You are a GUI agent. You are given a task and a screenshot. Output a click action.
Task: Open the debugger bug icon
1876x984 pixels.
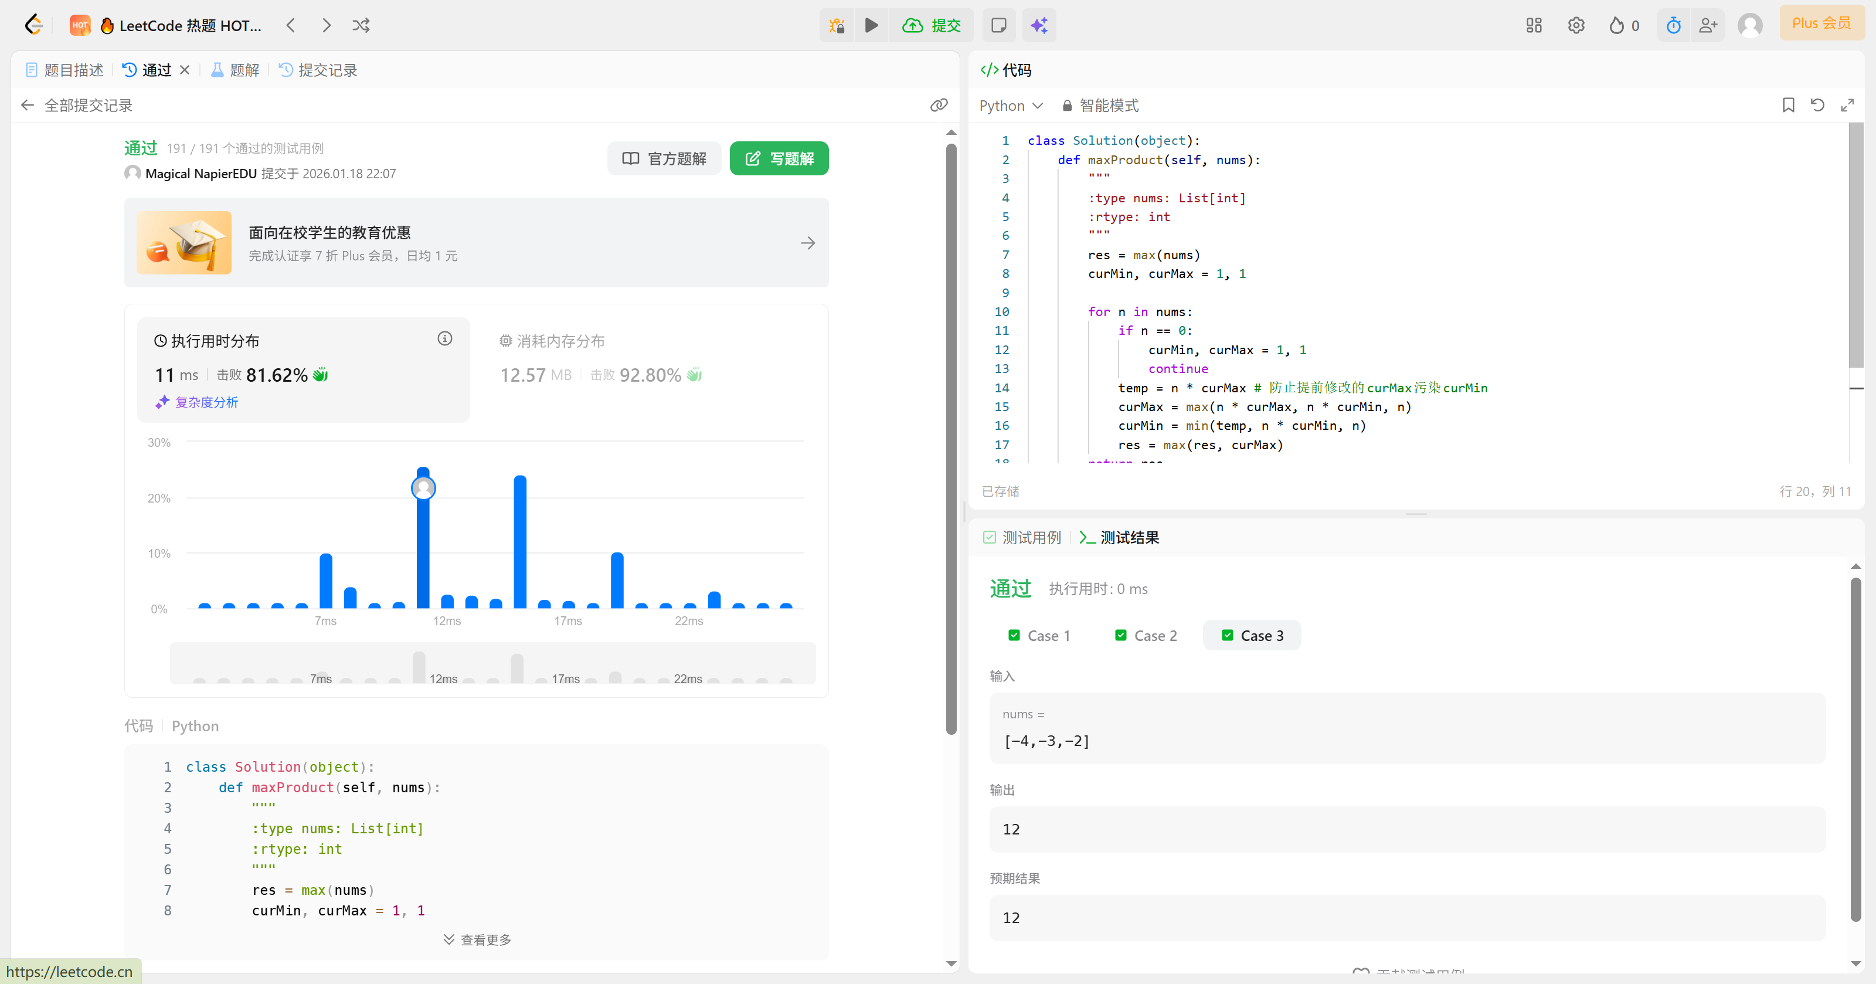tap(837, 25)
